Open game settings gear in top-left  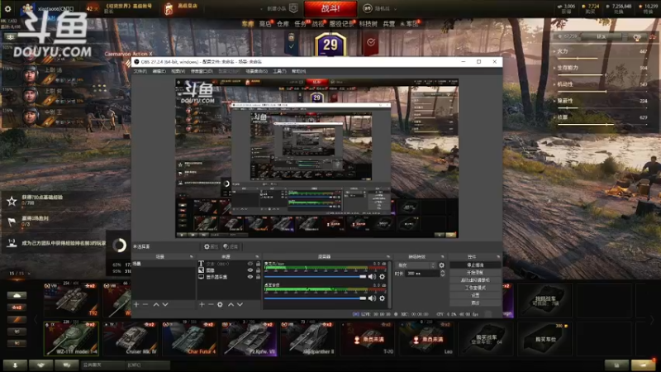(x=7, y=8)
